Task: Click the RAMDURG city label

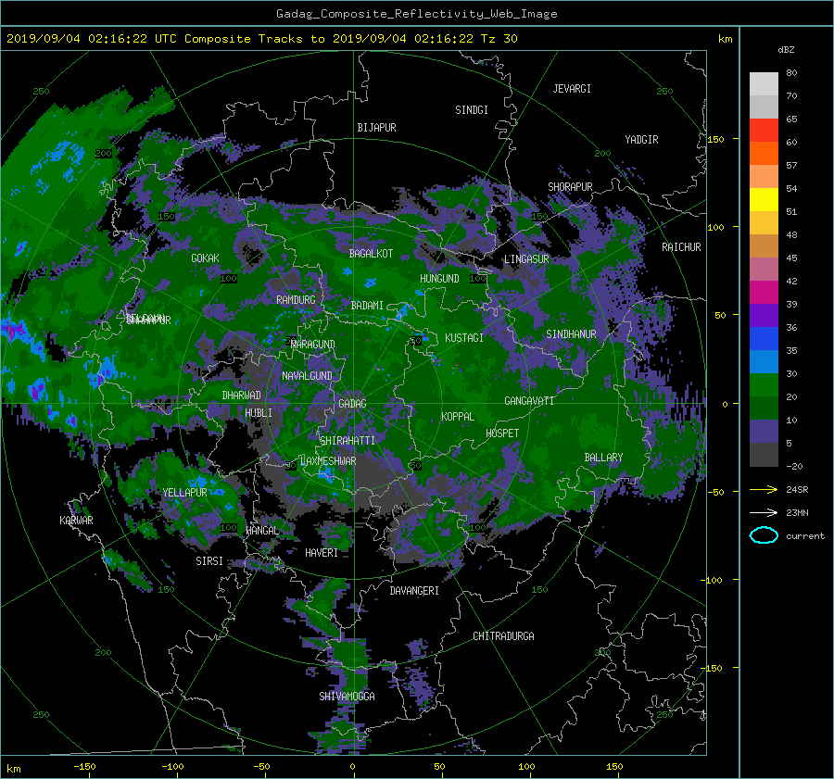Action: tap(296, 300)
